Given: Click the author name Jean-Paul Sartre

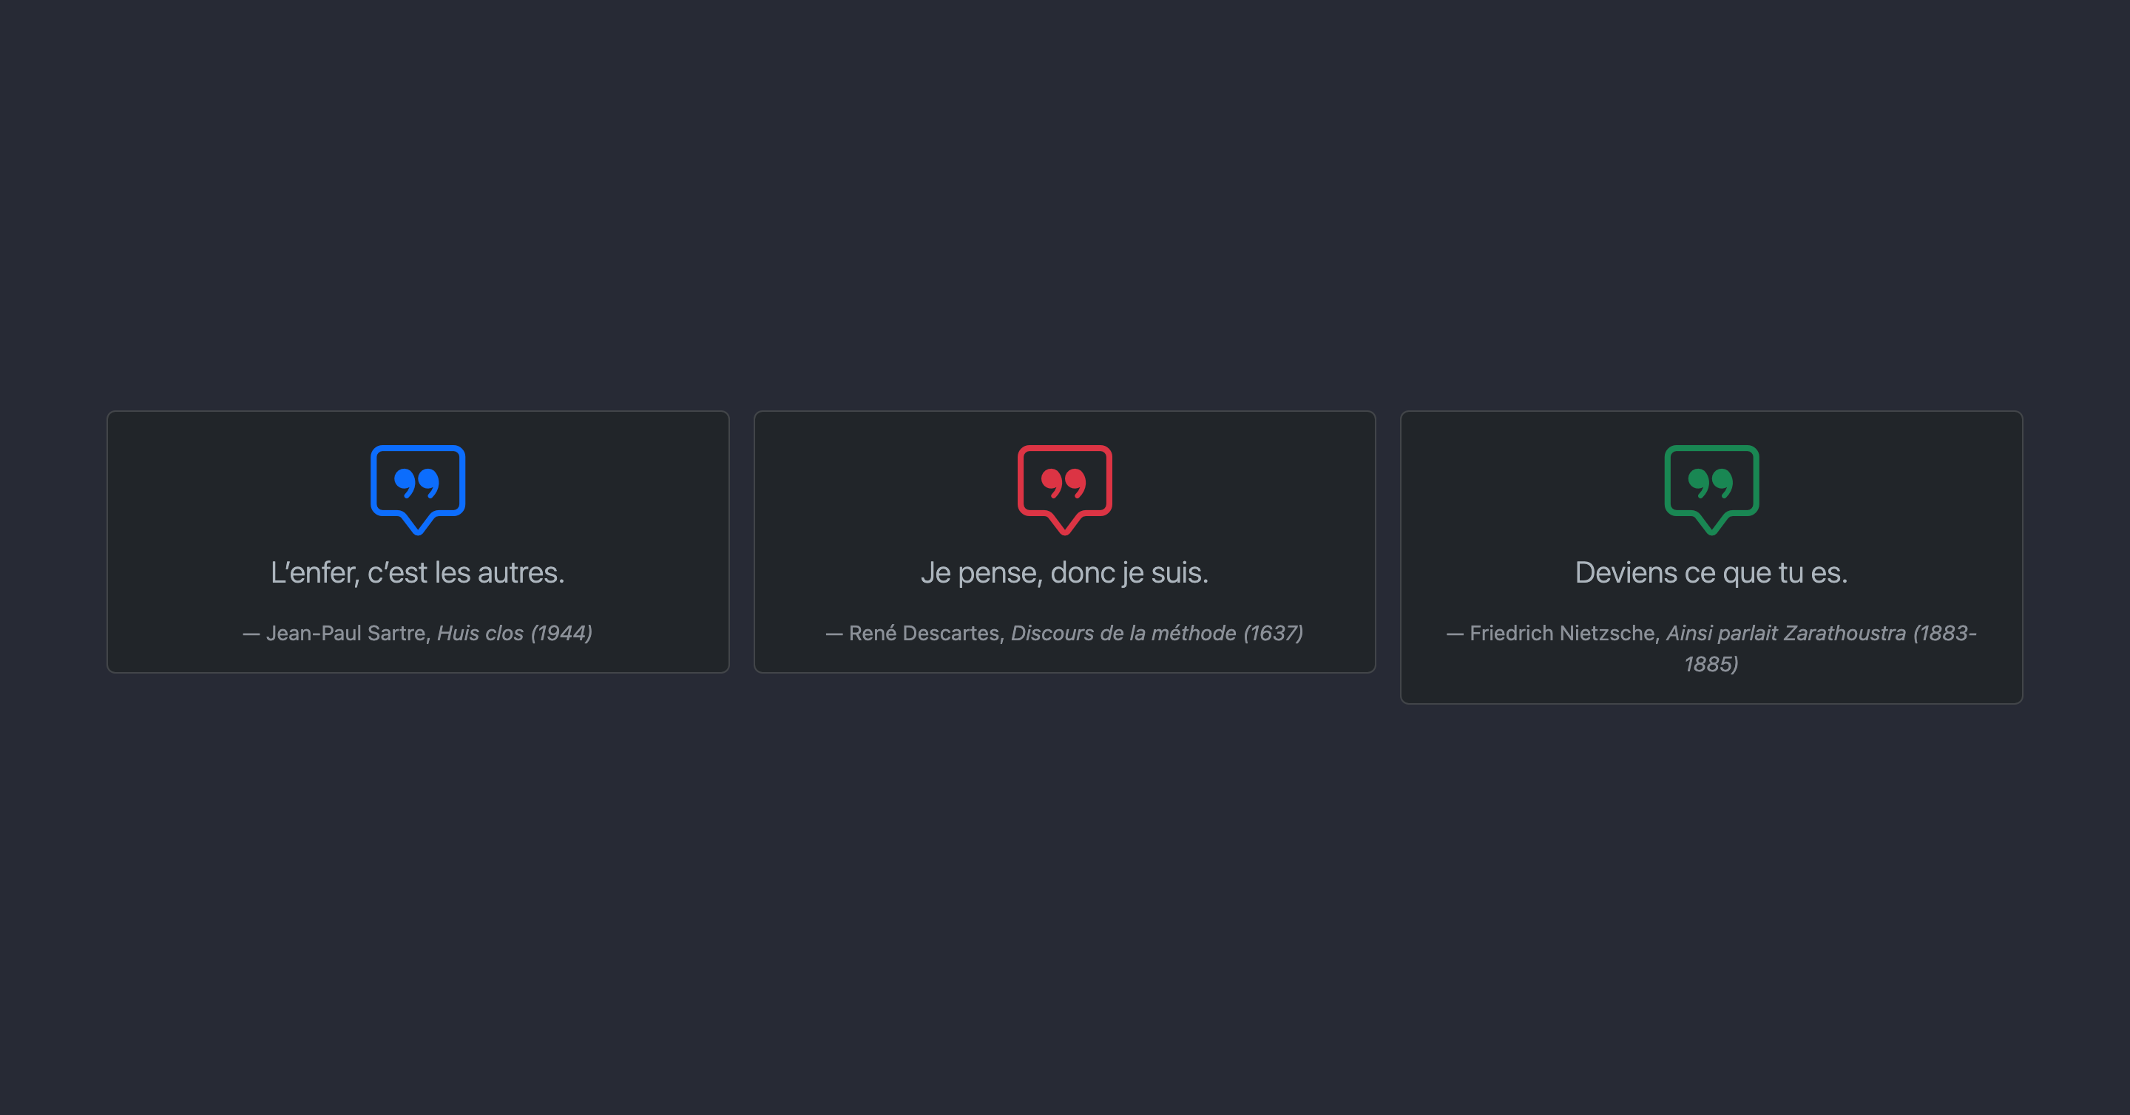Looking at the screenshot, I should click(x=345, y=633).
